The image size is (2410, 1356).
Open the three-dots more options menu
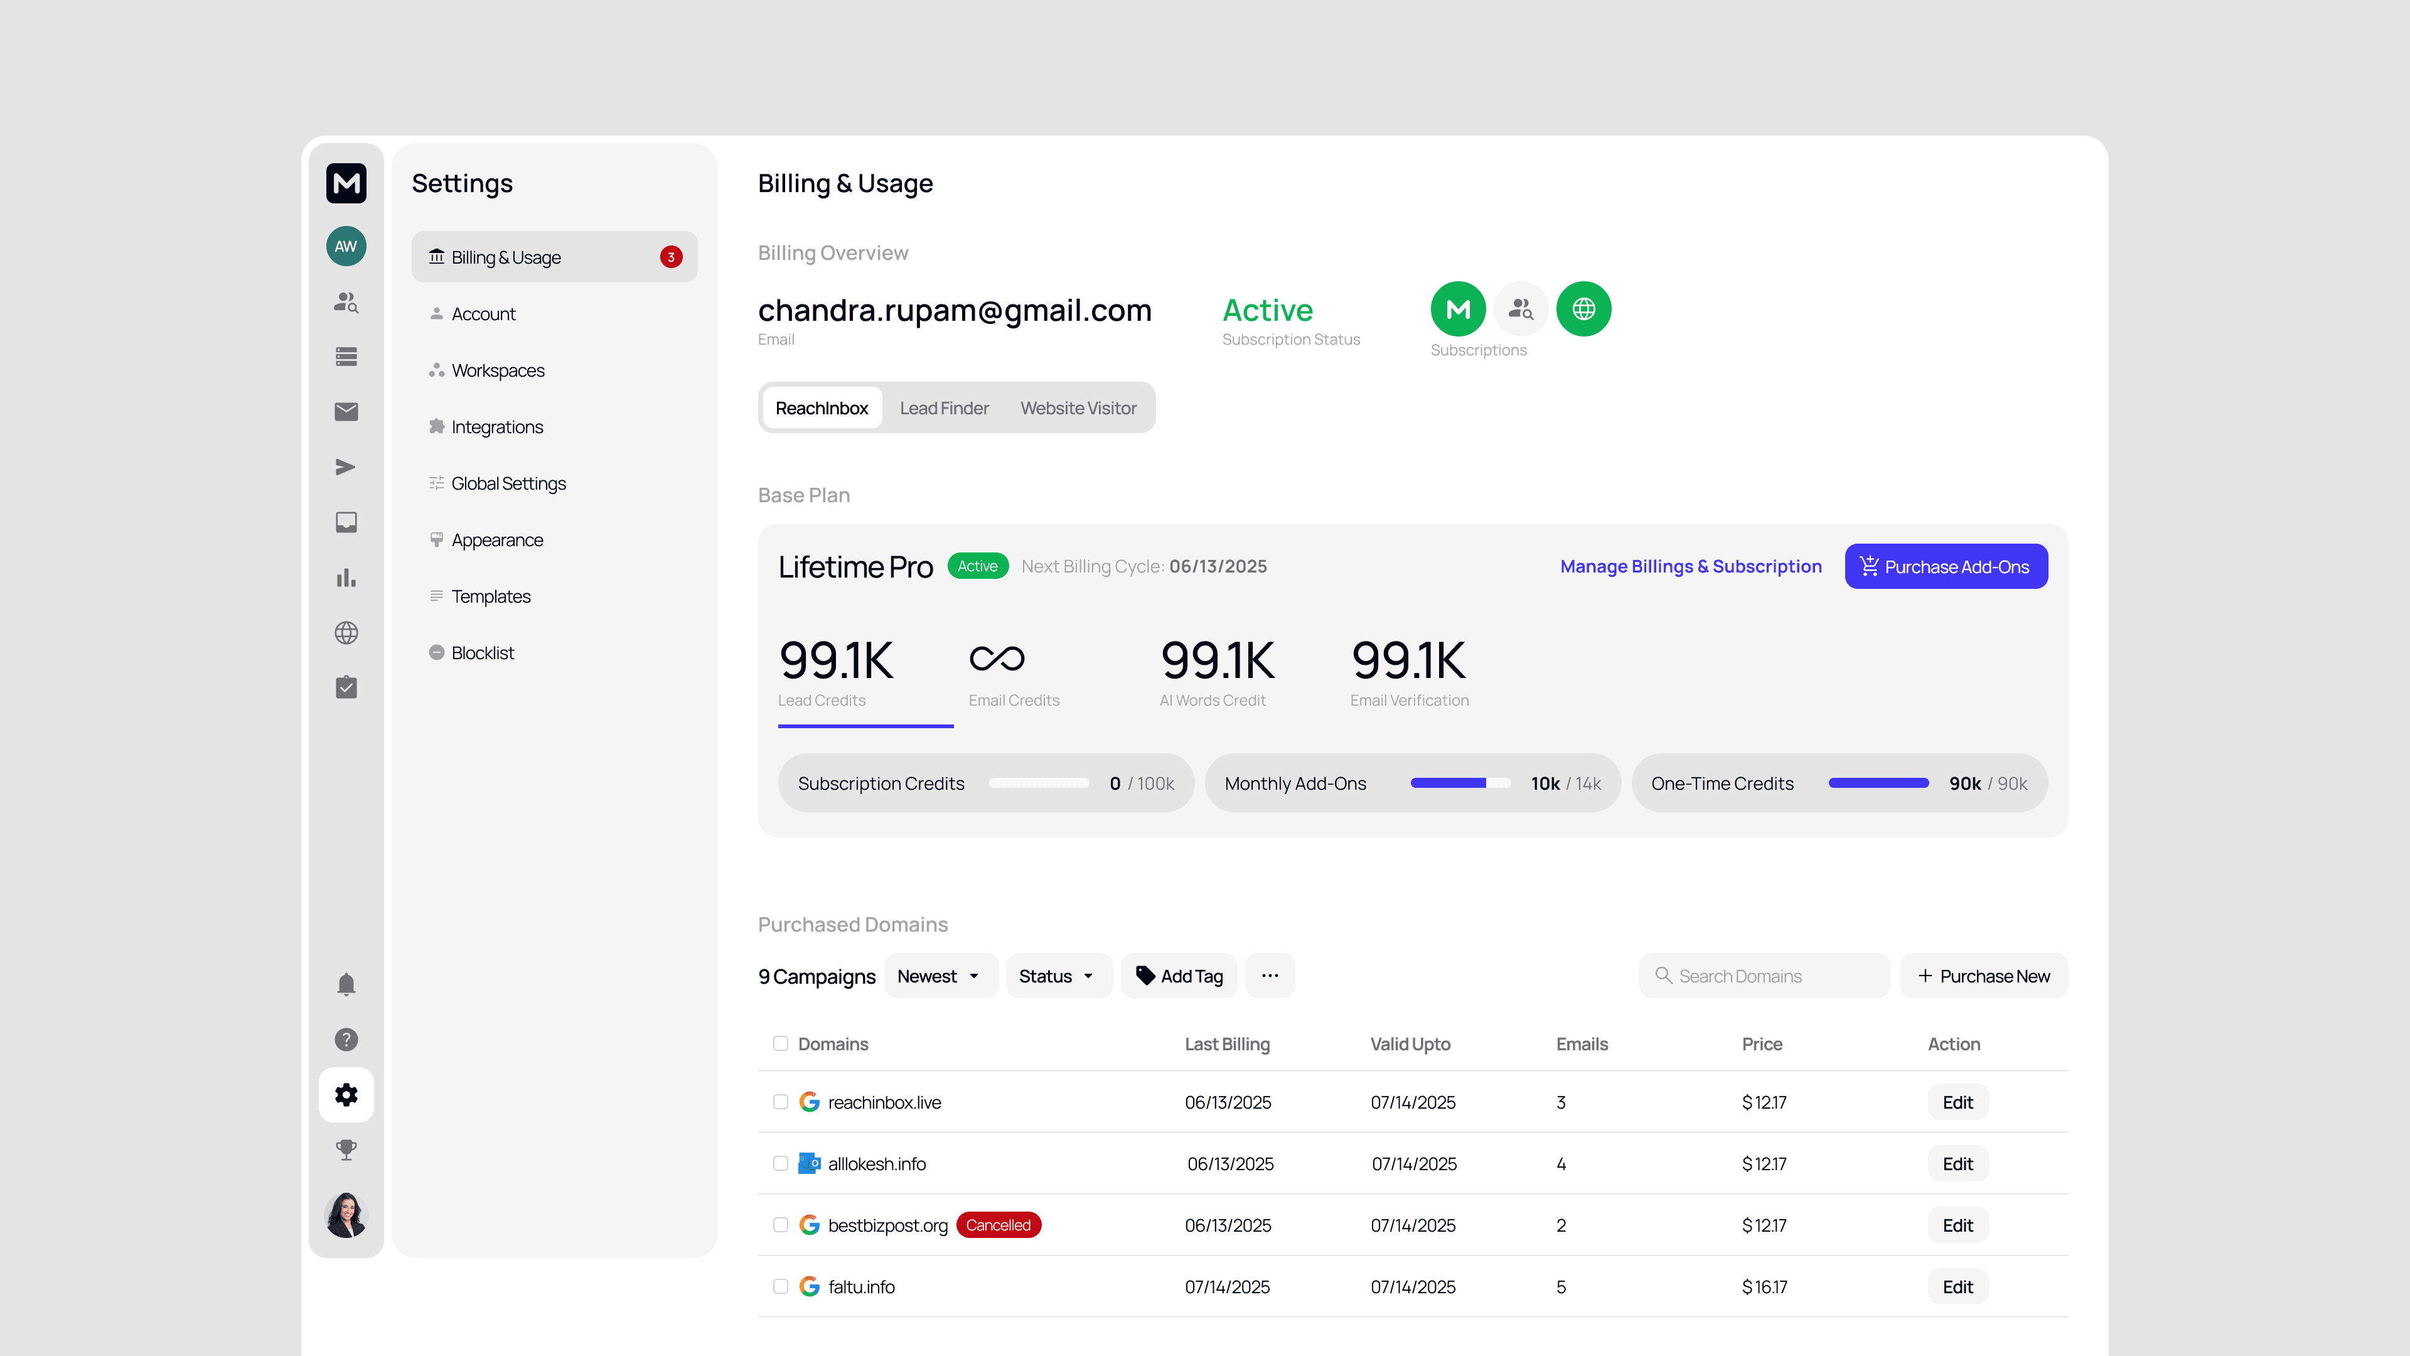[1270, 976]
